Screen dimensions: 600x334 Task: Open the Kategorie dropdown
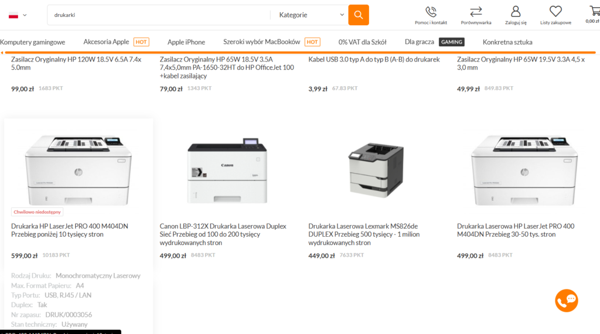coord(311,15)
